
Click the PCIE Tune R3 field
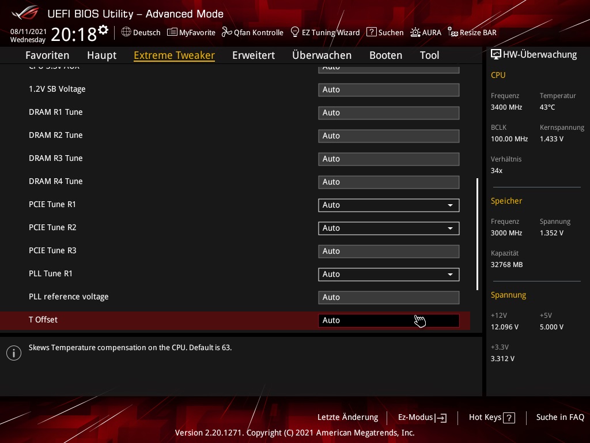[389, 251]
